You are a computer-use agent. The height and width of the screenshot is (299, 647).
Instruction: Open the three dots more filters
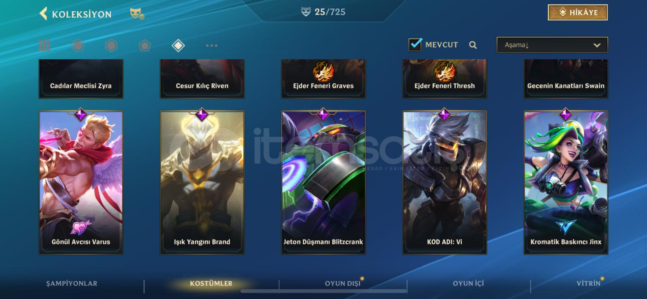click(x=211, y=45)
